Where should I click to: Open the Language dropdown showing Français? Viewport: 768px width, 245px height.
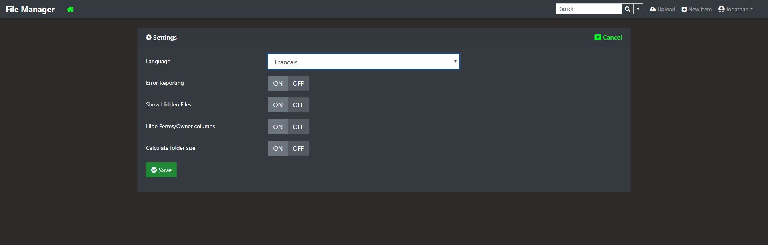click(363, 61)
